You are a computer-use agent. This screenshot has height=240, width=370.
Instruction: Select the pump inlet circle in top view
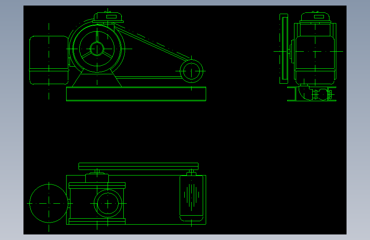(108, 203)
